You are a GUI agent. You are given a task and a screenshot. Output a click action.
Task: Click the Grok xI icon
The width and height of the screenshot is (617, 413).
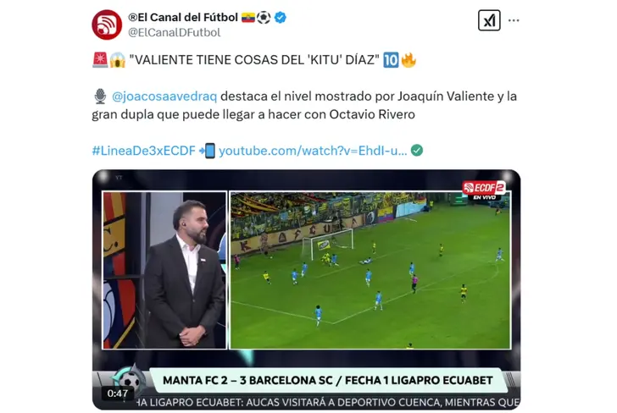point(489,20)
